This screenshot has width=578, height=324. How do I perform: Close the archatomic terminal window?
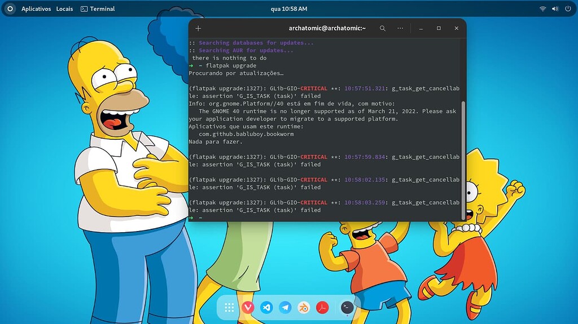[456, 28]
